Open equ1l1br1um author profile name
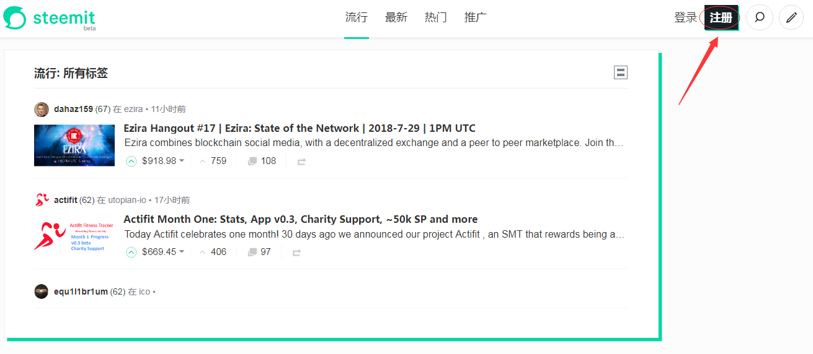 81,291
